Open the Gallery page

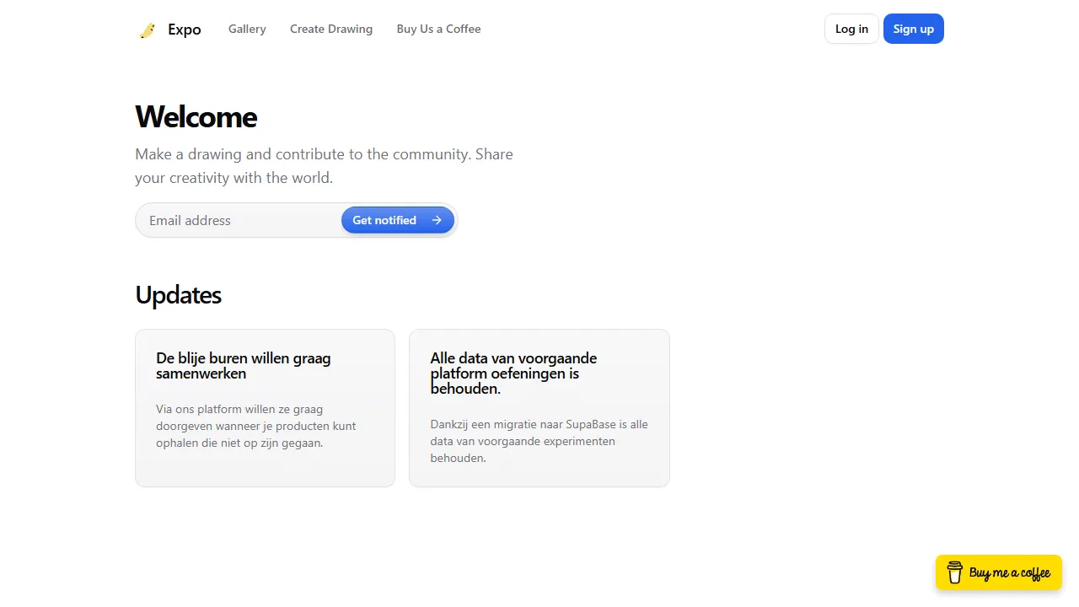coord(247,29)
